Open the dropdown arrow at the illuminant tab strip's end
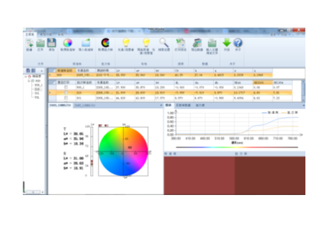The height and width of the screenshot is (228, 324). [161, 106]
